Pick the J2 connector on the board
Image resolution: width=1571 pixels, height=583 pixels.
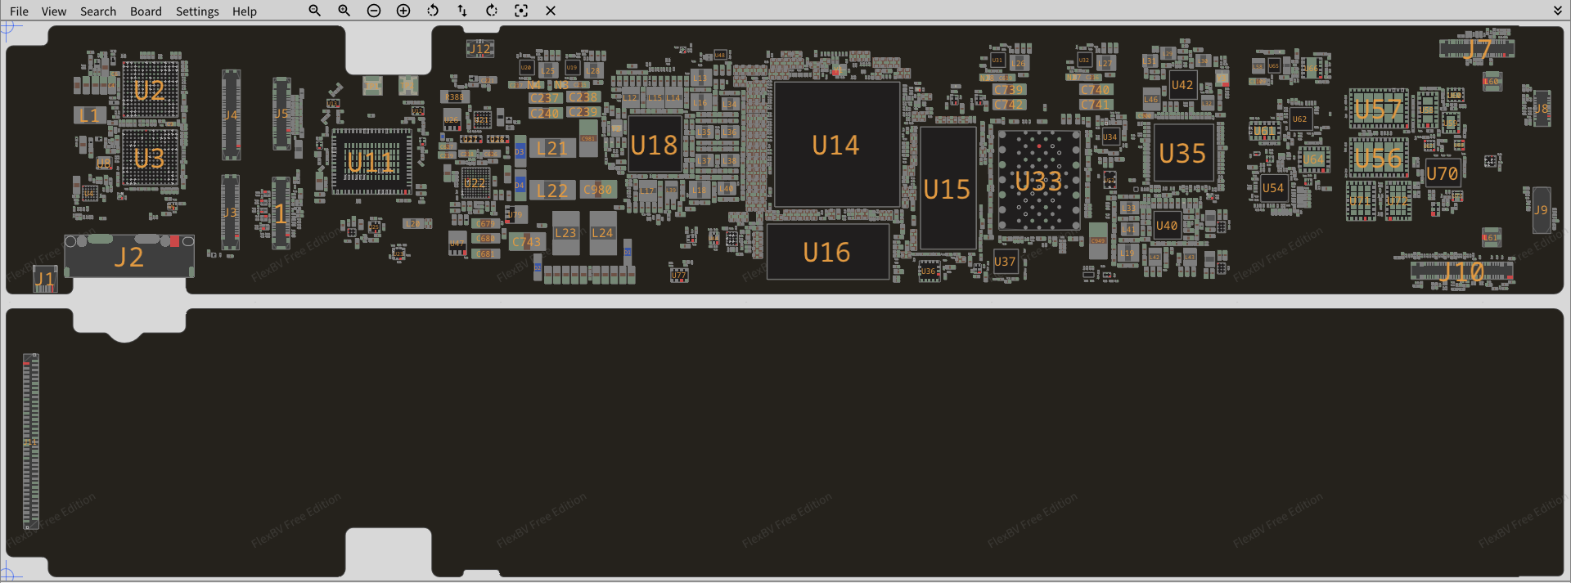tap(128, 257)
